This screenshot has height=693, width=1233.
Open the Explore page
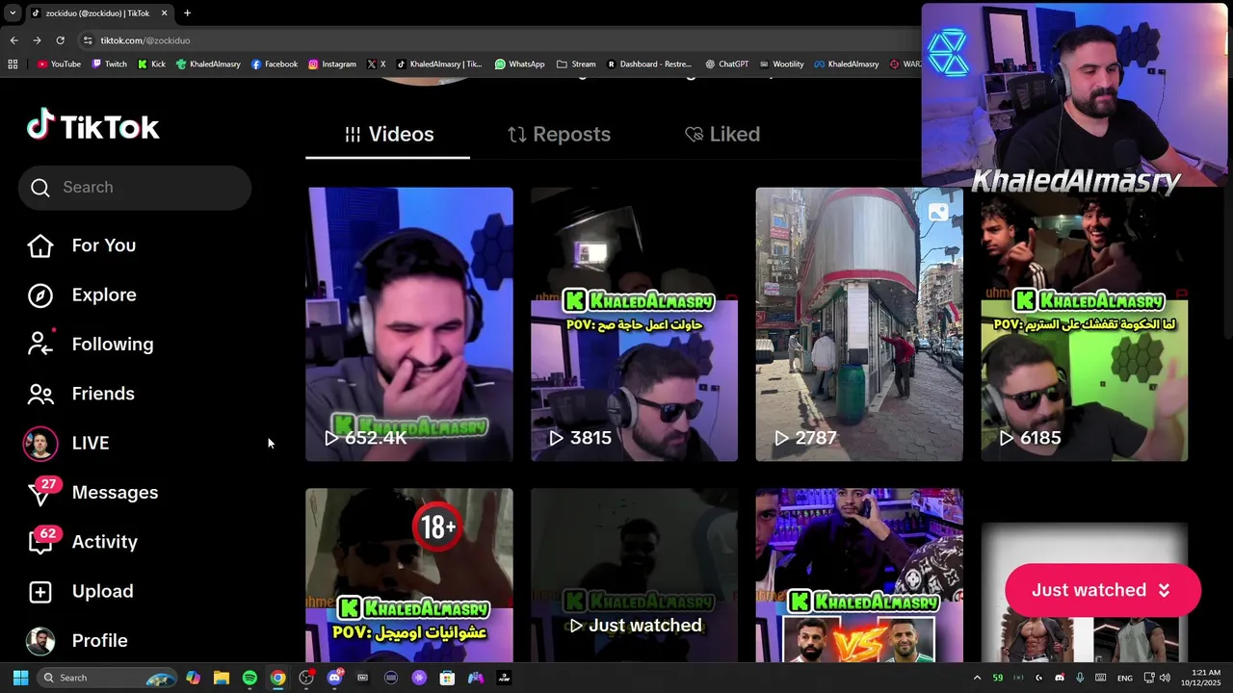(82, 295)
